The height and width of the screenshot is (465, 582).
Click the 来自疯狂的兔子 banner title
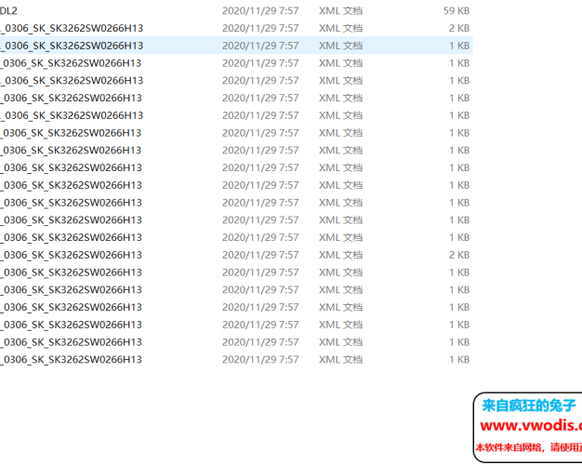coord(529,405)
